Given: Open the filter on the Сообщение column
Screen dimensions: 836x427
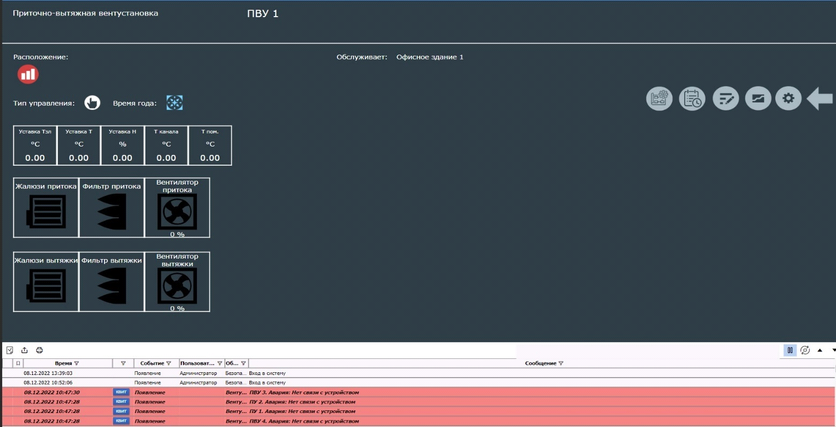Looking at the screenshot, I should point(561,363).
